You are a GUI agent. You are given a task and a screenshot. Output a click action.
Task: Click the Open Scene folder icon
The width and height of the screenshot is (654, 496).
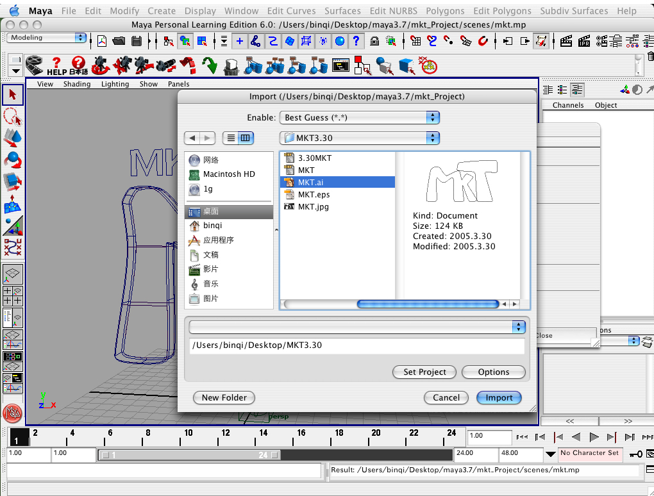pos(119,41)
